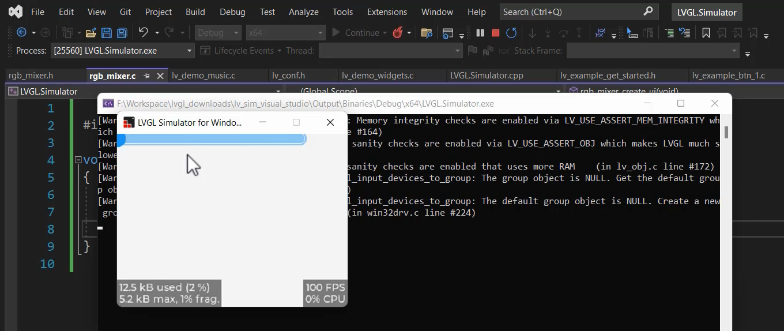Image resolution: width=784 pixels, height=331 pixels.
Task: Click the Lifecycle Events icon
Action: (205, 51)
